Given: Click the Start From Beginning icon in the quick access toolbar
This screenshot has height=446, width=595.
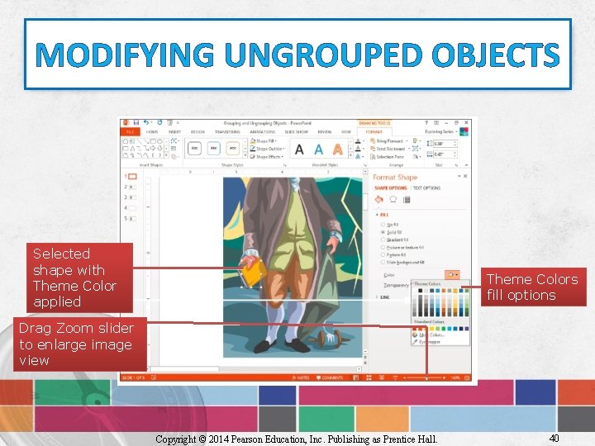Looking at the screenshot, I should coord(169,123).
